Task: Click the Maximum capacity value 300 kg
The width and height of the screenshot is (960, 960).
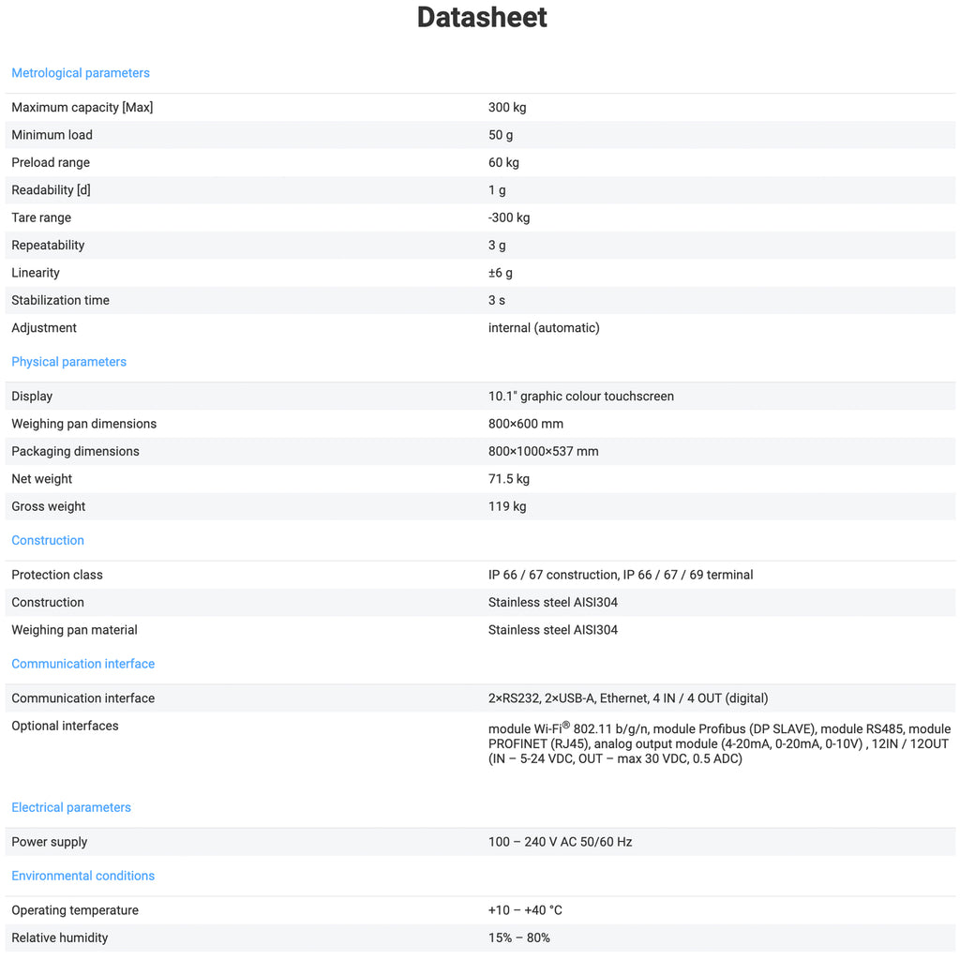Action: (x=507, y=108)
